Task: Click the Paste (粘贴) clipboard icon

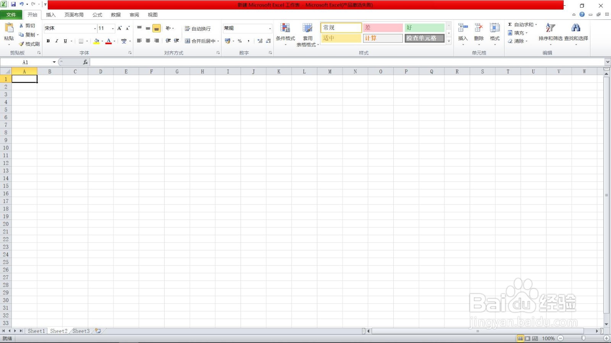Action: pyautogui.click(x=9, y=28)
